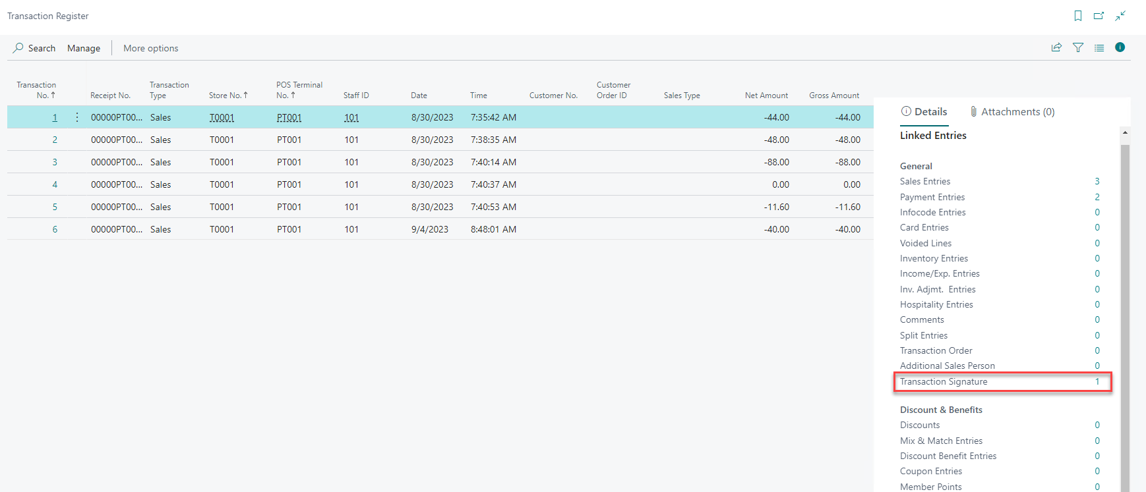Image resolution: width=1146 pixels, height=492 pixels.
Task: Click the collapse page arrows icon
Action: [1120, 16]
